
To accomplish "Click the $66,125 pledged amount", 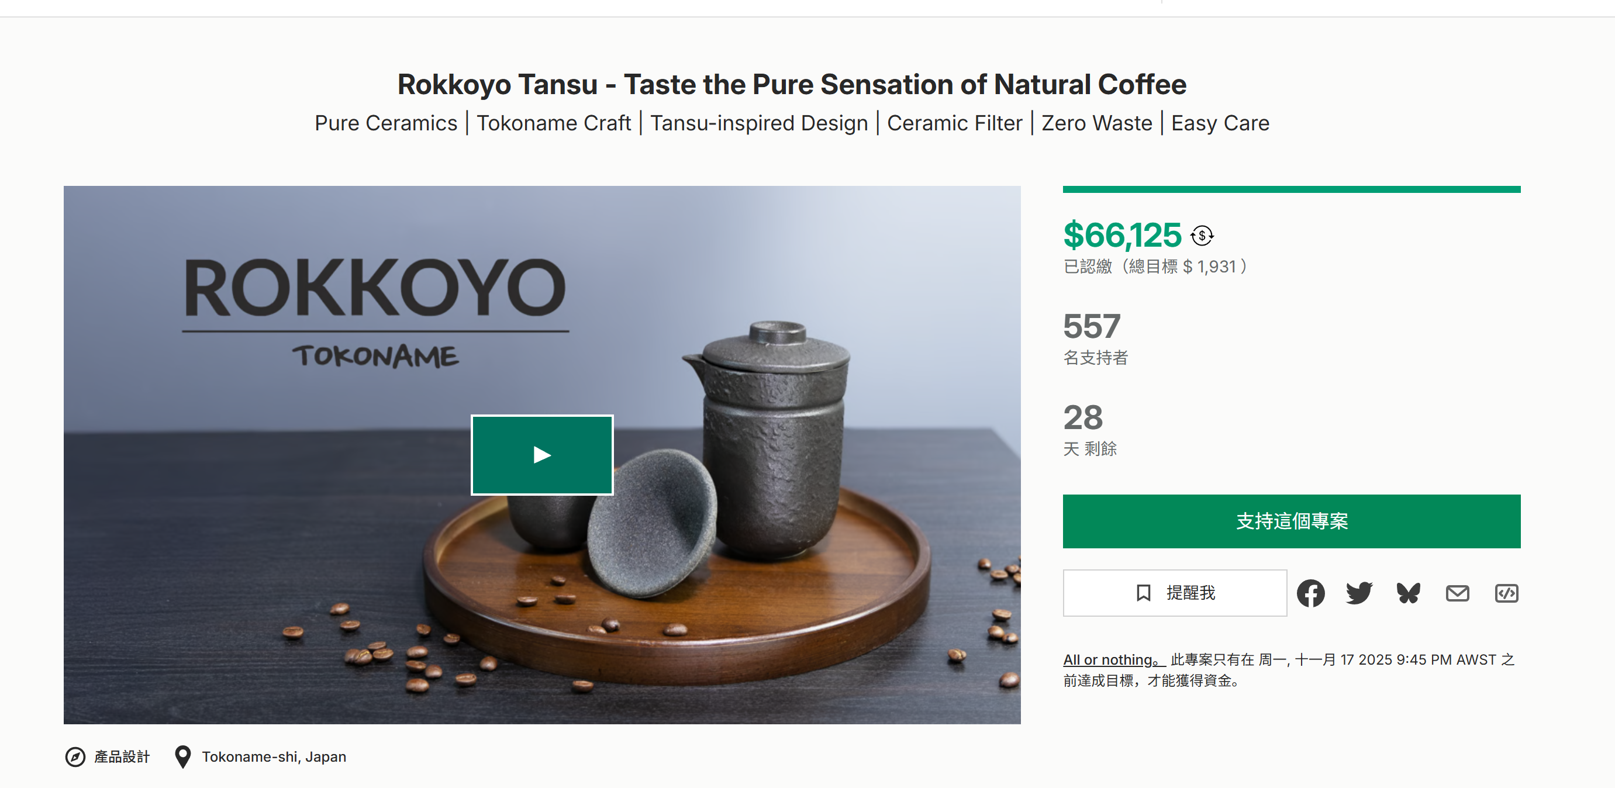I will tap(1121, 235).
